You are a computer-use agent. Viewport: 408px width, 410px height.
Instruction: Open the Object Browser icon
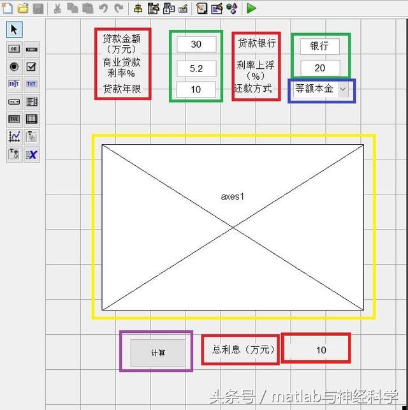232,8
